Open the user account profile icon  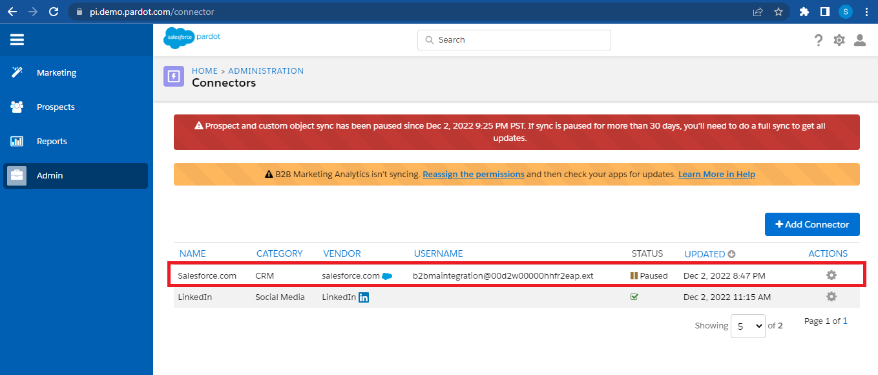[x=859, y=40]
